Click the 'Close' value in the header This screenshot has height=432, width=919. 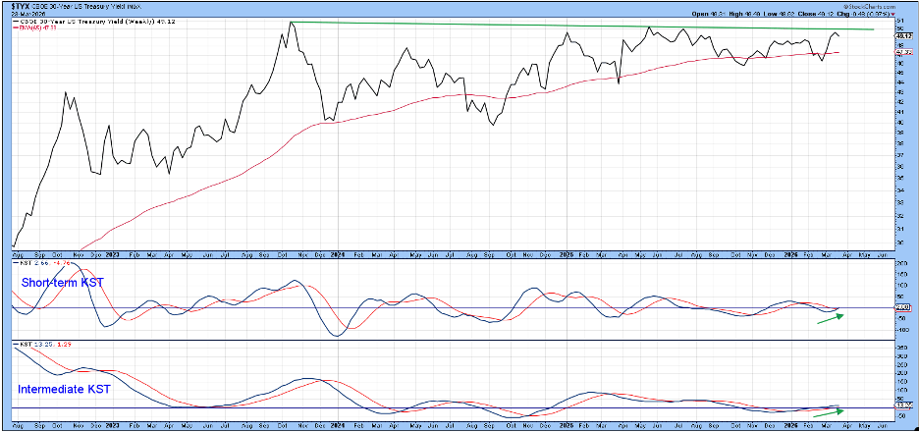tap(825, 14)
